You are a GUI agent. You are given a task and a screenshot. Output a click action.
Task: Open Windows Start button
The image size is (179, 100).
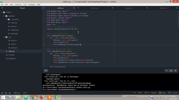3,97
